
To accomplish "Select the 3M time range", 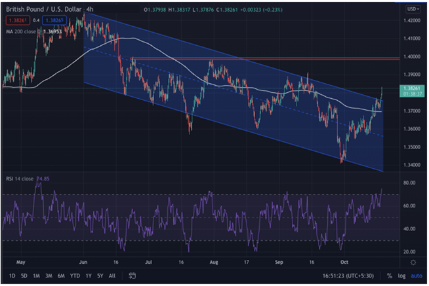I will tap(49, 276).
